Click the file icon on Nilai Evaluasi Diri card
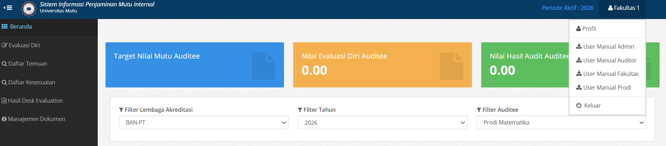 451,66
